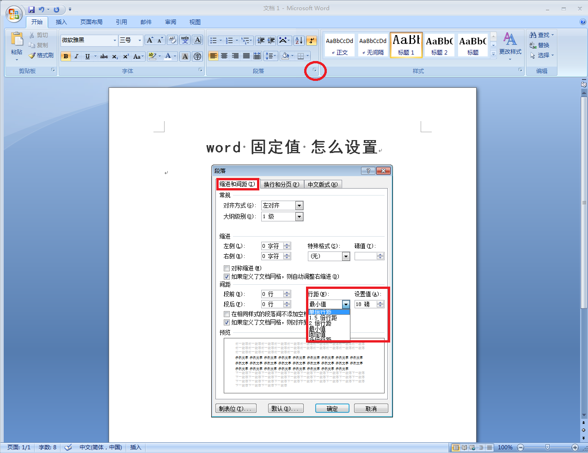Viewport: 588px width, 453px height.
Task: Switch to Print Layout view in status bar
Action: (456, 447)
